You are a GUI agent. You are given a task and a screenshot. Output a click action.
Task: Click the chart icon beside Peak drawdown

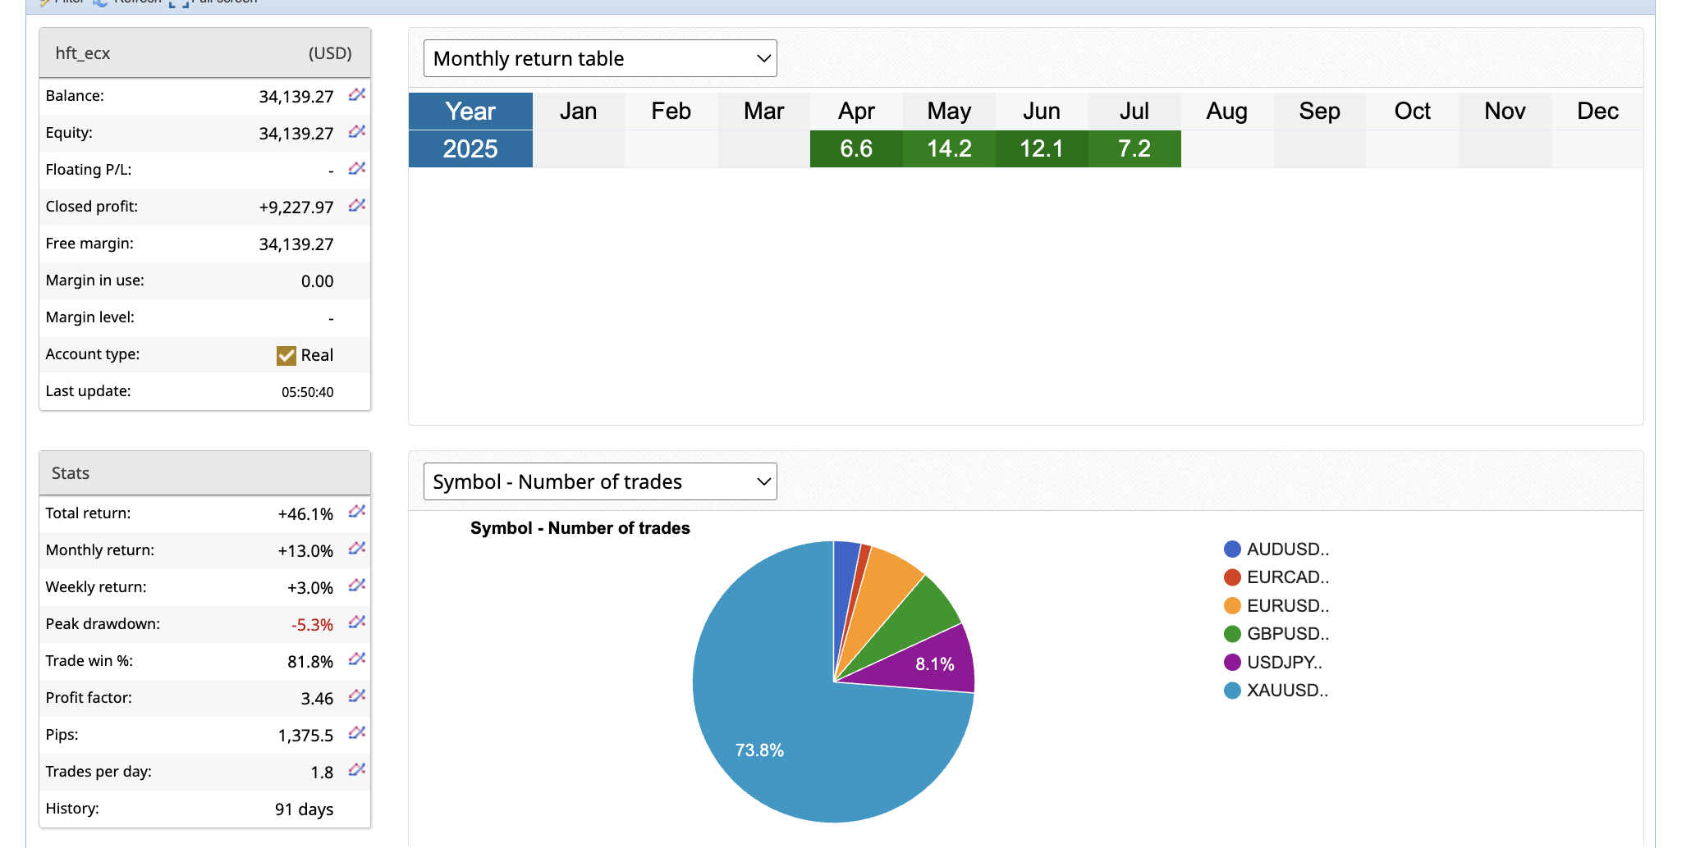[356, 622]
